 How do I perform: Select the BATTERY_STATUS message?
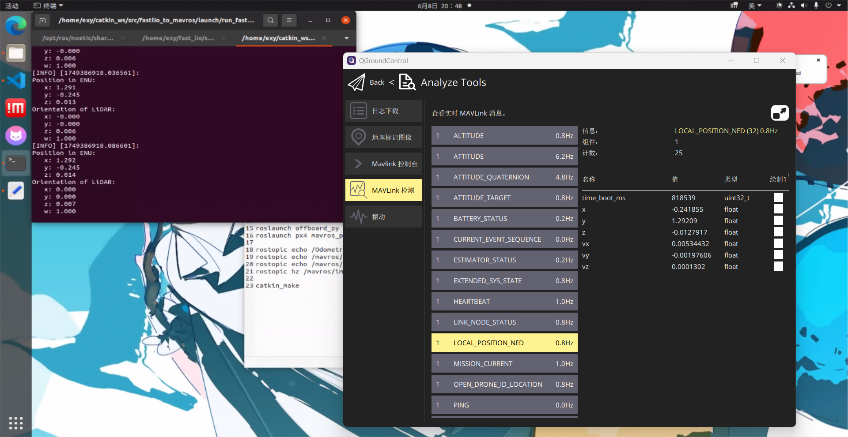point(504,218)
